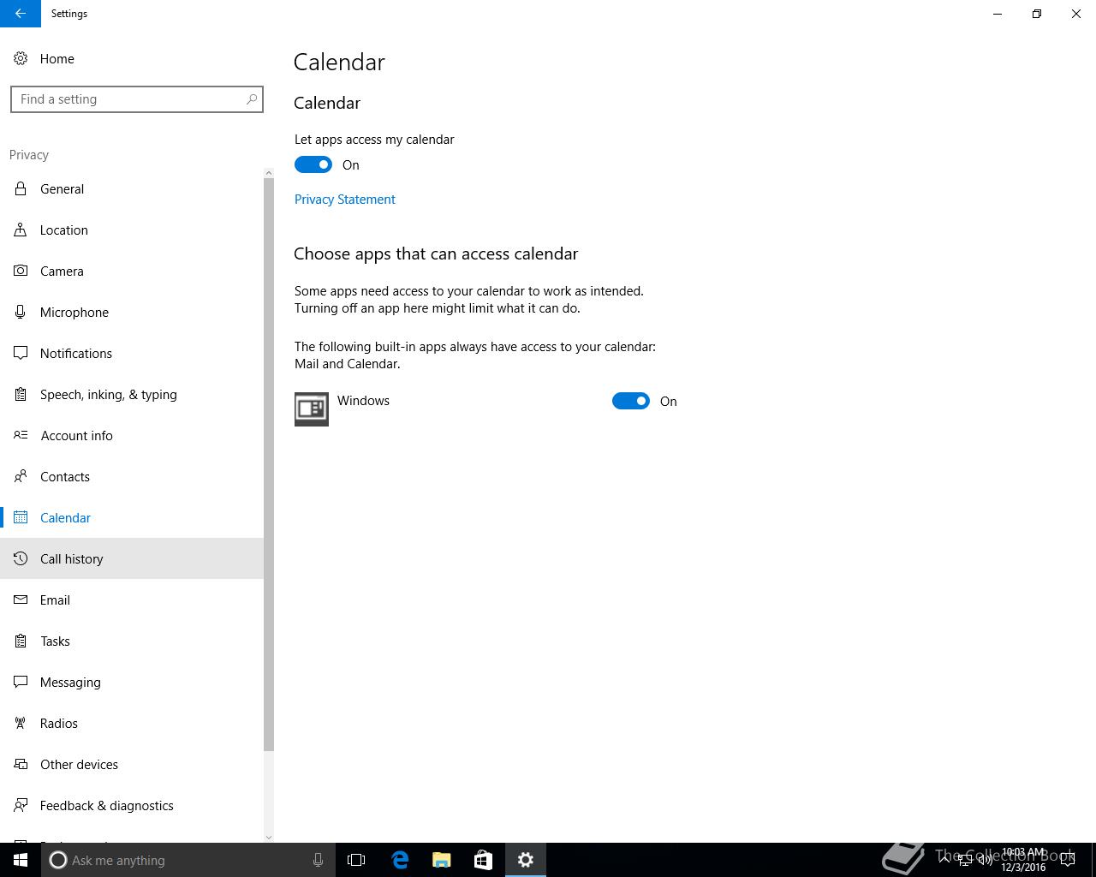This screenshot has height=877, width=1096.
Task: Click the Radios antenna icon
Action: pos(21,724)
